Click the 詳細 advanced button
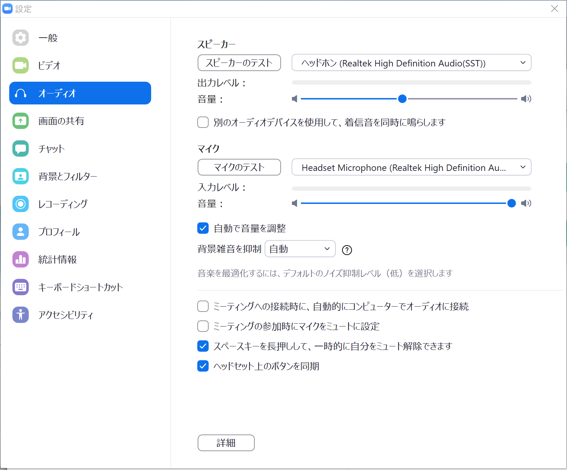Viewport: 567px width, 470px height. [x=226, y=443]
